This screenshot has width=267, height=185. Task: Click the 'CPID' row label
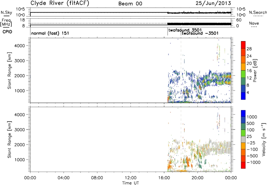point(7,32)
